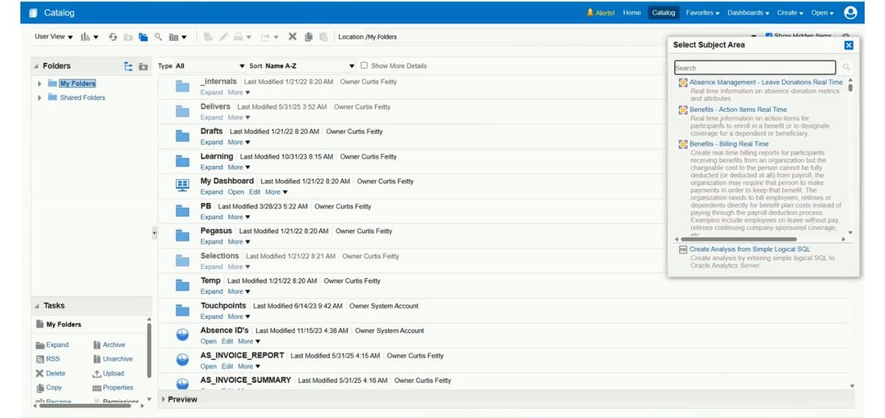Click the Refresh icon in the toolbar
885x418 pixels.
[113, 37]
